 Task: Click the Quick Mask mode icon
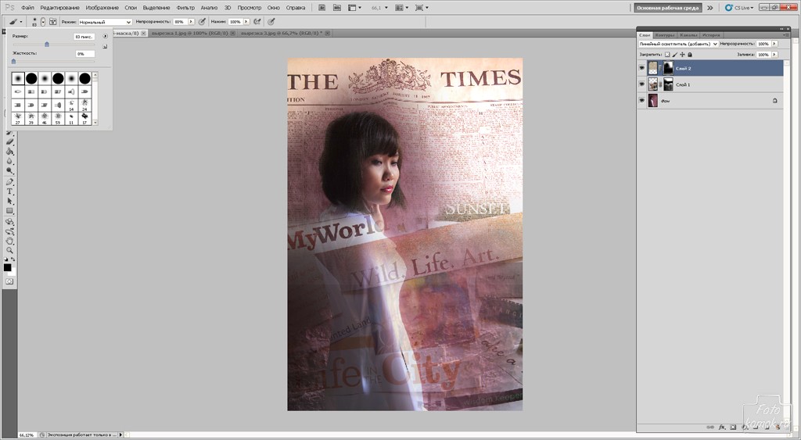coord(9,281)
